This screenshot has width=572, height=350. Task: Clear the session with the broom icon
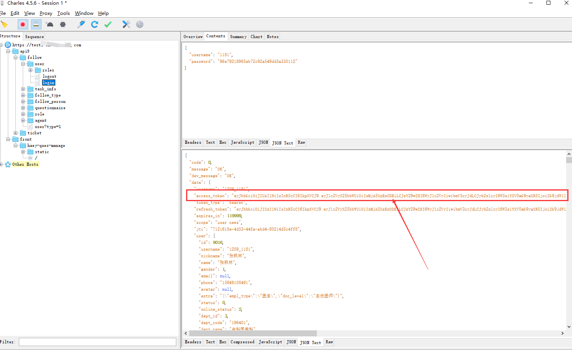[4, 24]
